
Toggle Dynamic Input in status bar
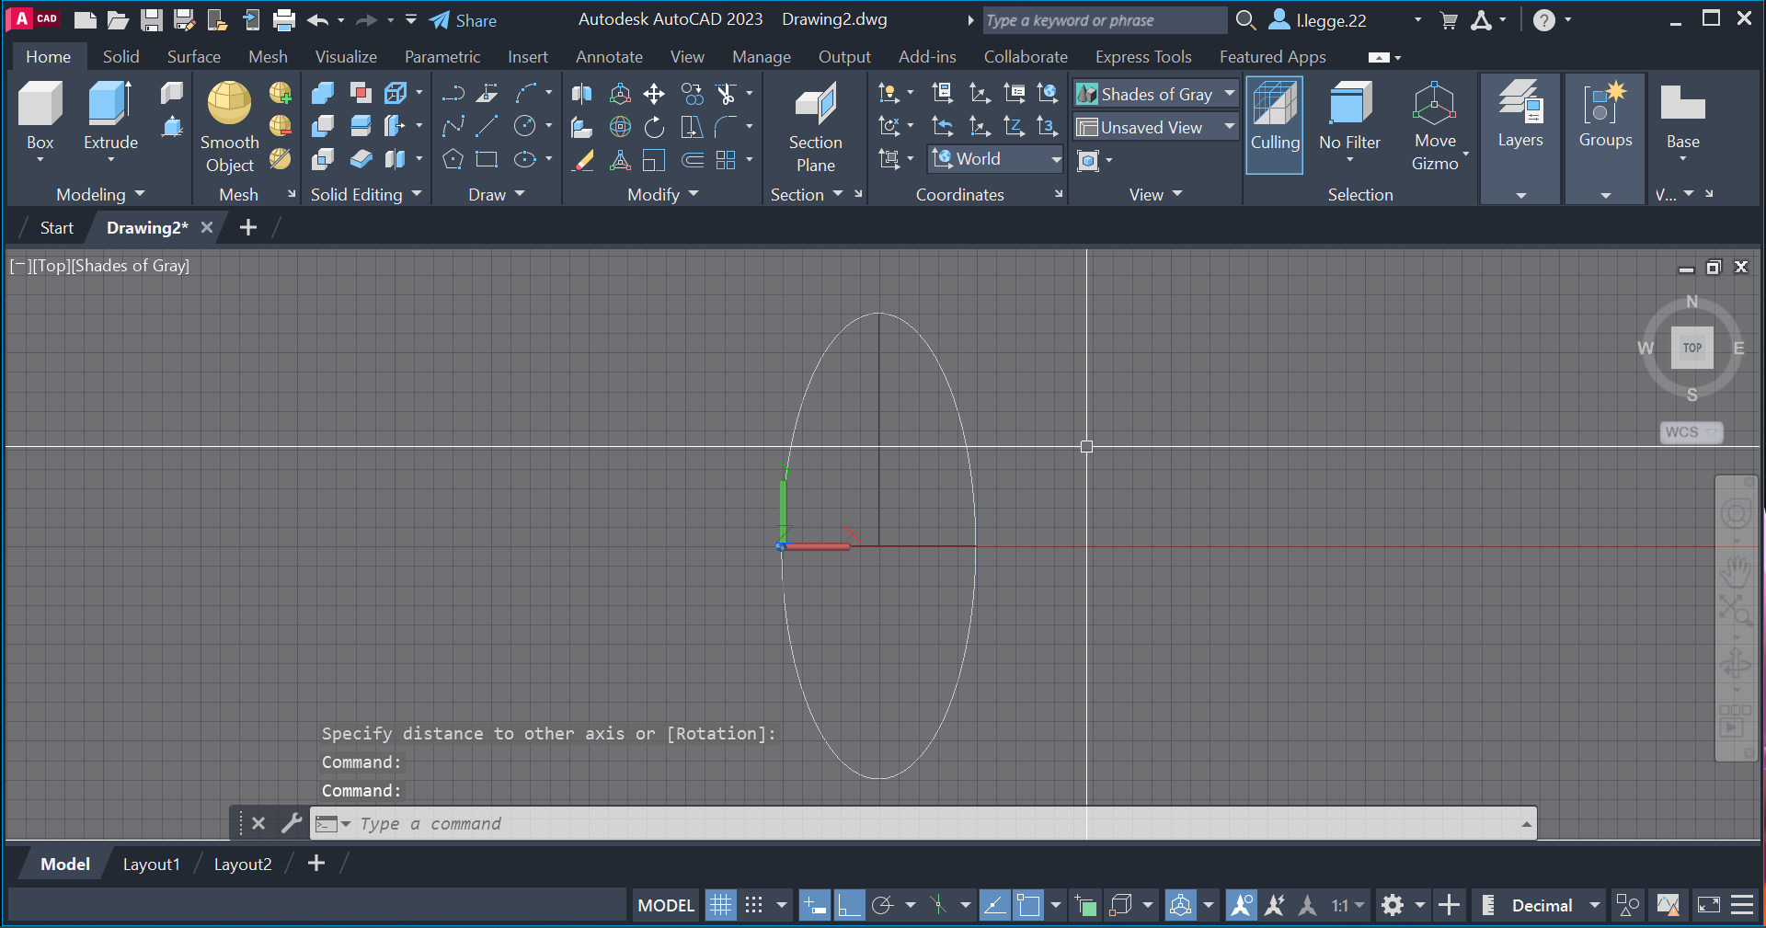click(814, 905)
